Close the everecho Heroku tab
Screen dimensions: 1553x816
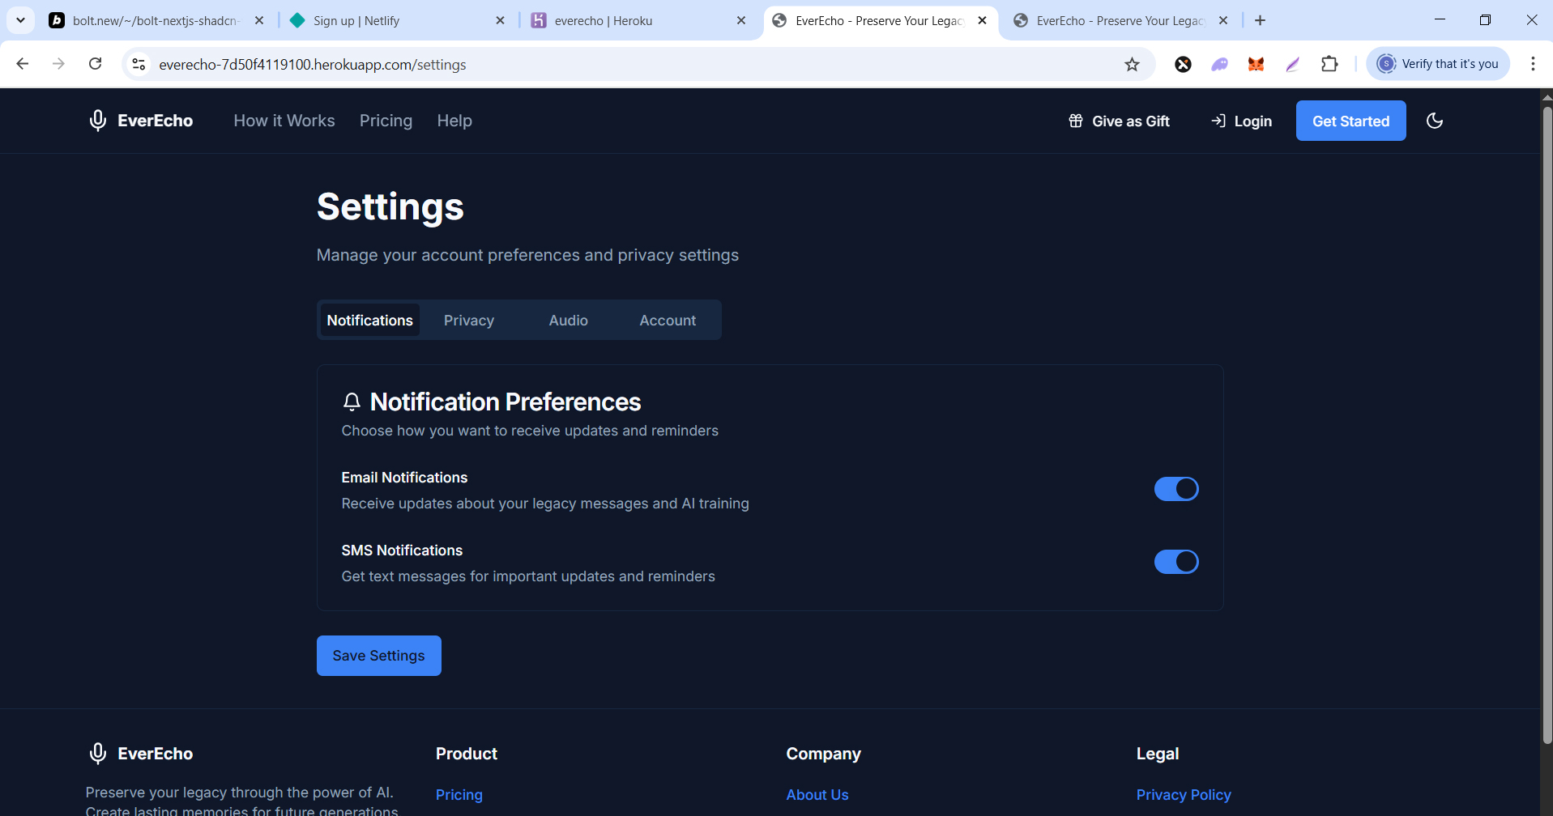(x=740, y=20)
